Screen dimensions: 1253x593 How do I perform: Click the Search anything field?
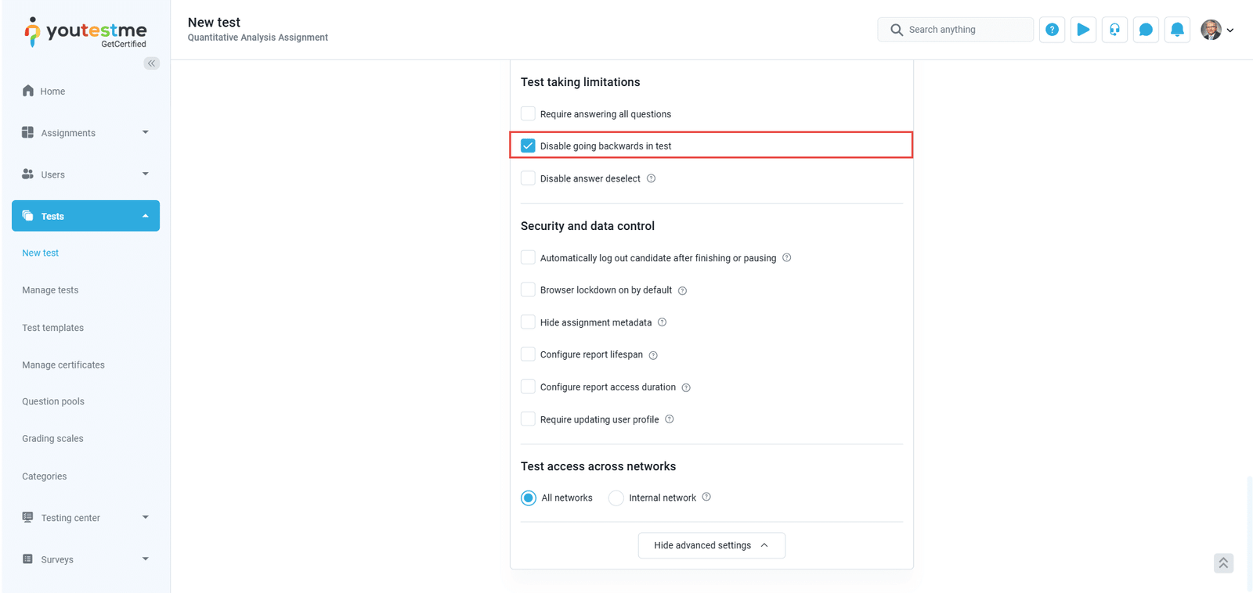point(963,30)
